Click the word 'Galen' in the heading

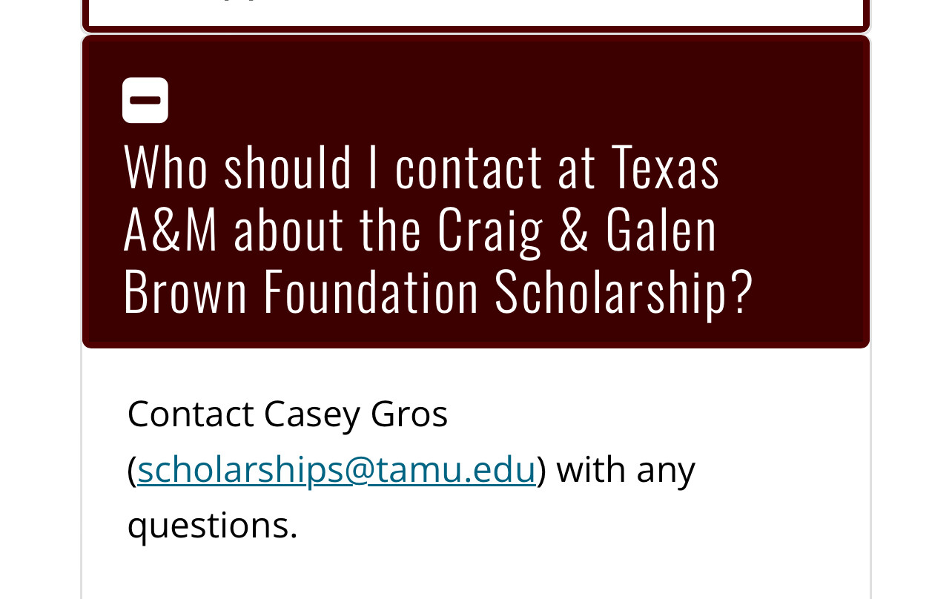click(x=661, y=228)
